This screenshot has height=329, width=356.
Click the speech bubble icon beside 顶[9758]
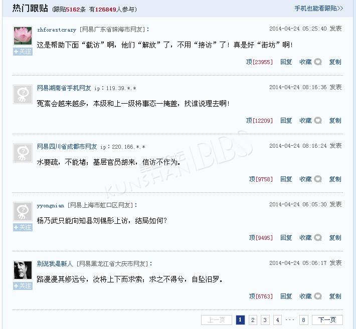318,179
